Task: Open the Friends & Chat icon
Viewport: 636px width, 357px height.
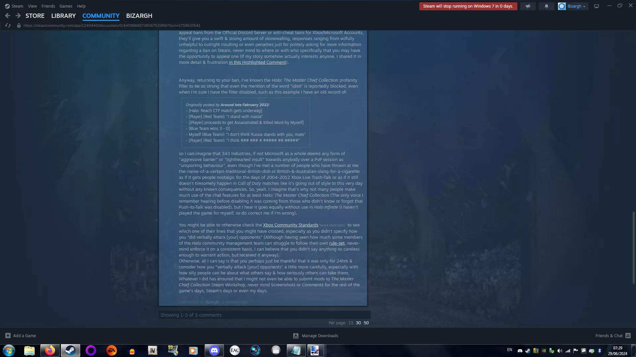Action: (x=628, y=336)
